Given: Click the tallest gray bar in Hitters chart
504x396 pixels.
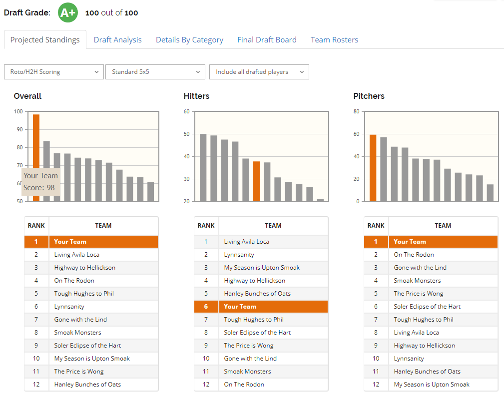Looking at the screenshot, I should (203, 167).
